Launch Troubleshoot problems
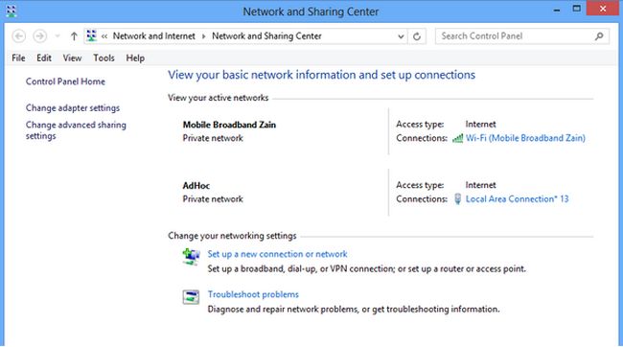 pos(253,294)
